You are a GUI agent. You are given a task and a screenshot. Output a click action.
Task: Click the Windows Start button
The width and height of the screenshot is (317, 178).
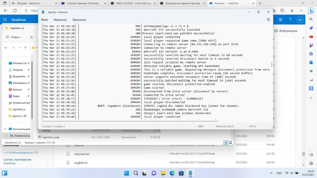click(x=127, y=173)
